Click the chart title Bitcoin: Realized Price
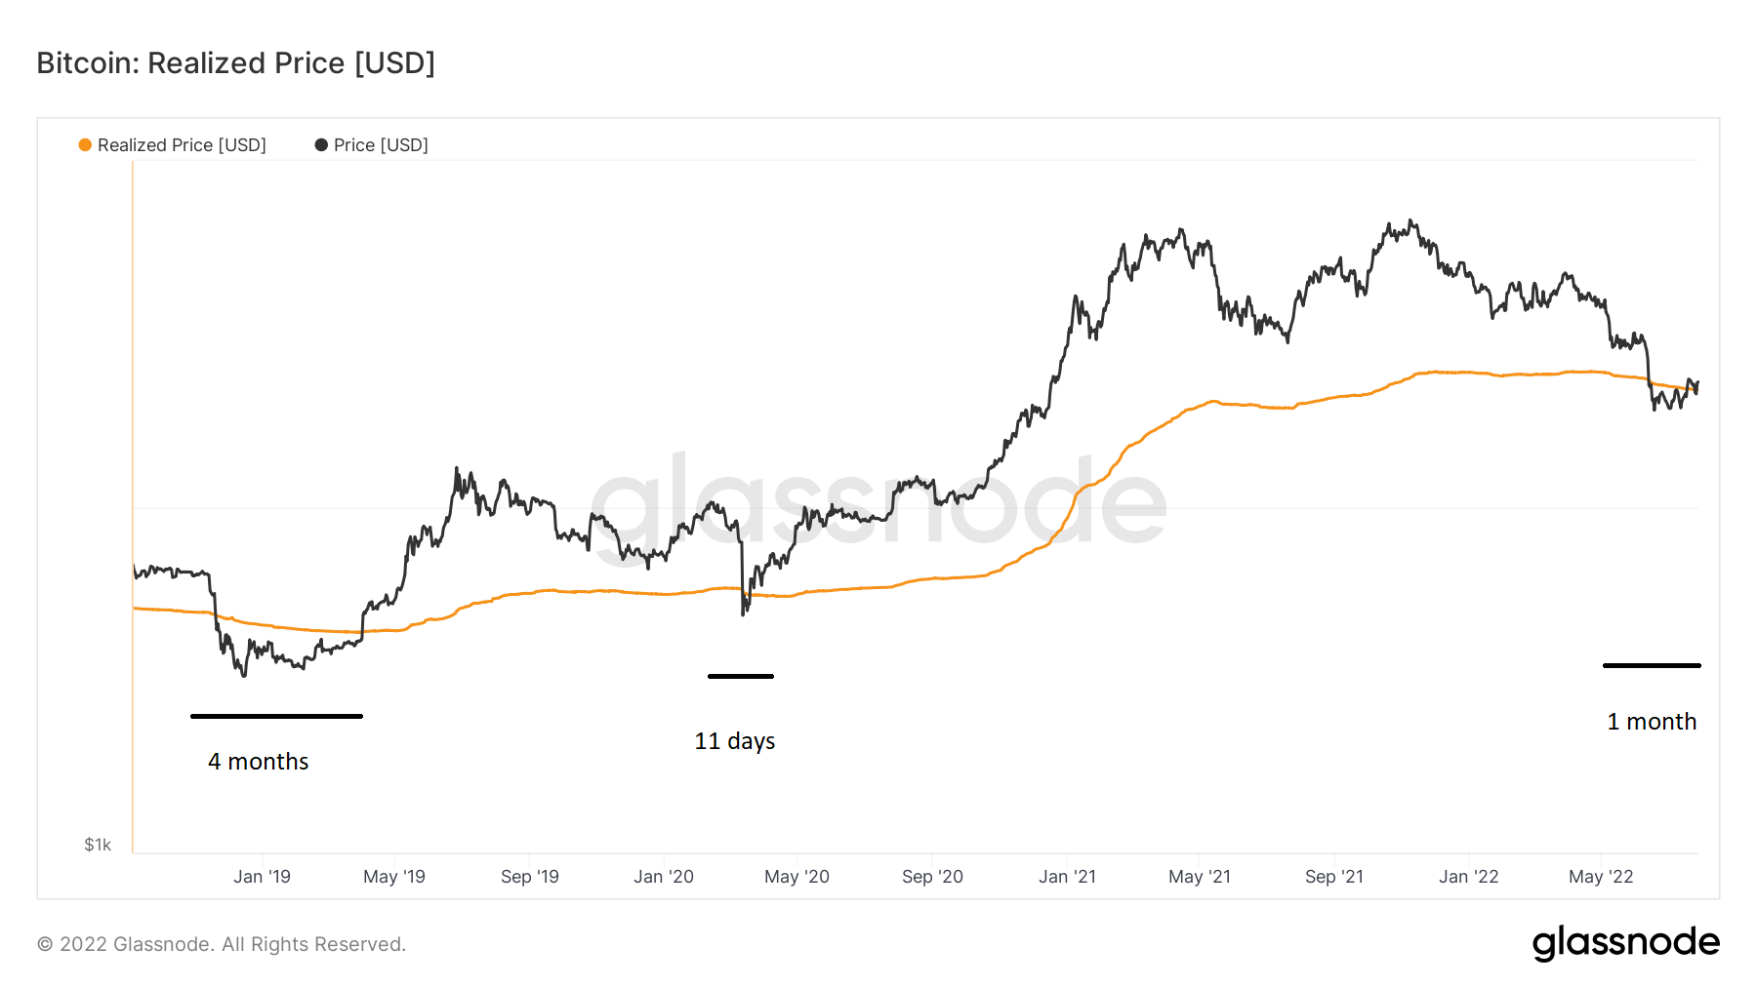The width and height of the screenshot is (1757, 988). (235, 63)
